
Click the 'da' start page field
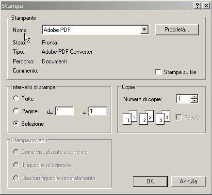(65, 111)
